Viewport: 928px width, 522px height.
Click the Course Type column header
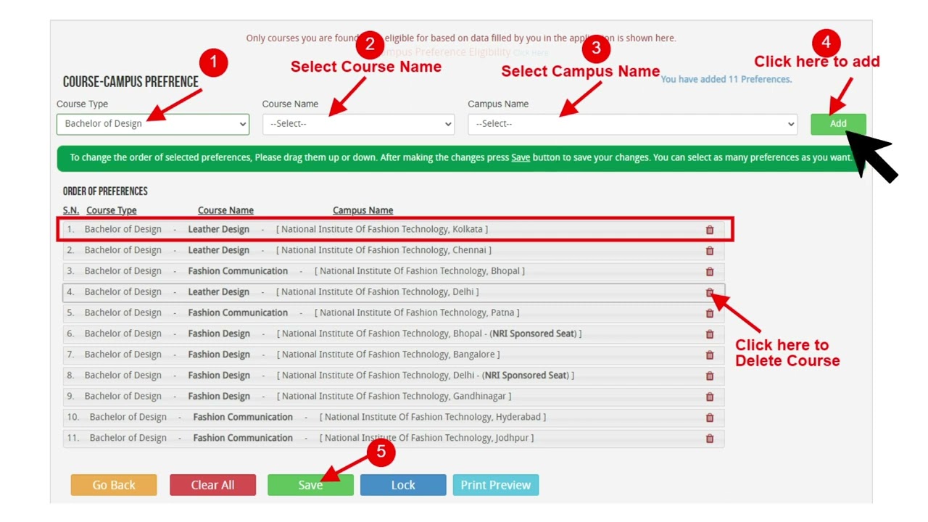112,210
